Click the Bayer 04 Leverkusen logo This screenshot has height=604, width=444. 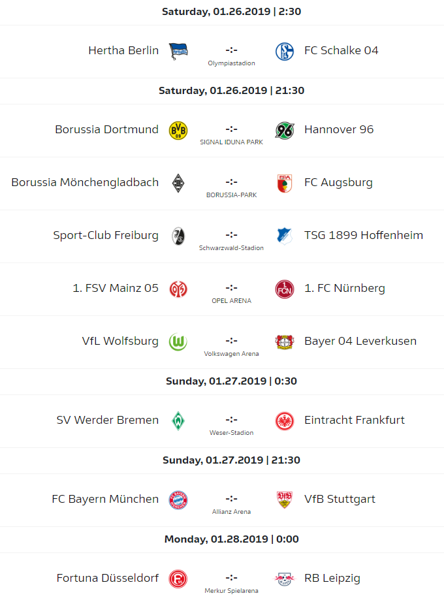click(x=285, y=342)
